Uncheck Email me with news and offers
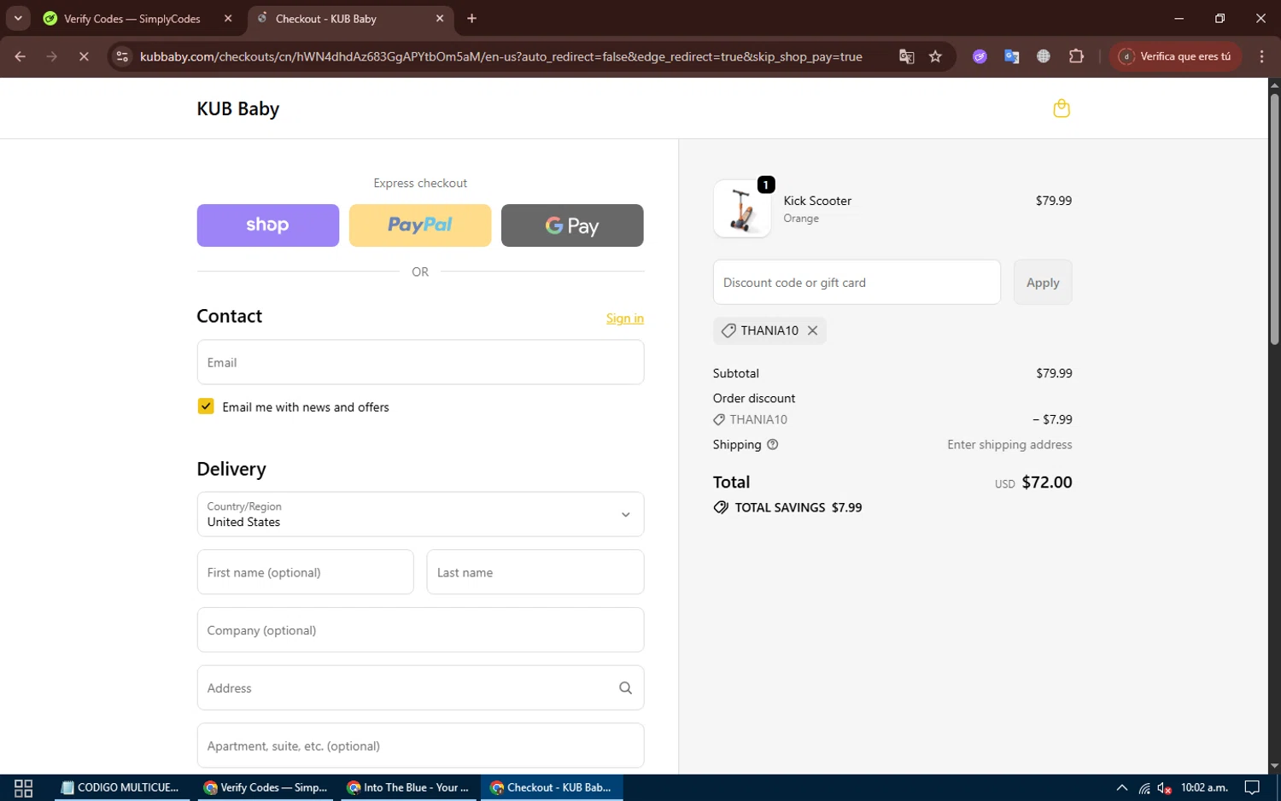The image size is (1281, 801). 206,406
